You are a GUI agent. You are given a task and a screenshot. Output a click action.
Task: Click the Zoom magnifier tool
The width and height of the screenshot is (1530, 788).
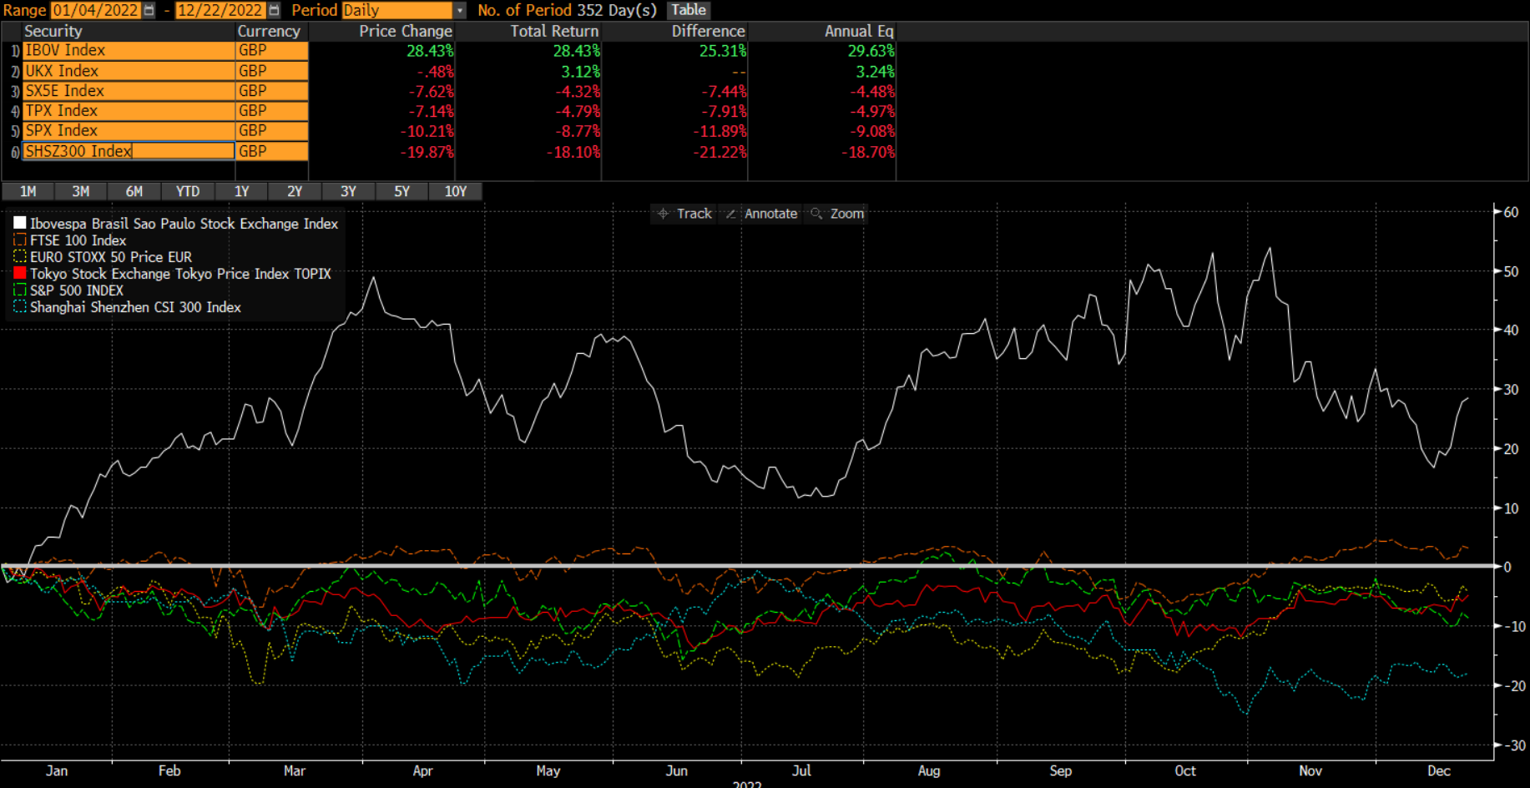tap(837, 214)
